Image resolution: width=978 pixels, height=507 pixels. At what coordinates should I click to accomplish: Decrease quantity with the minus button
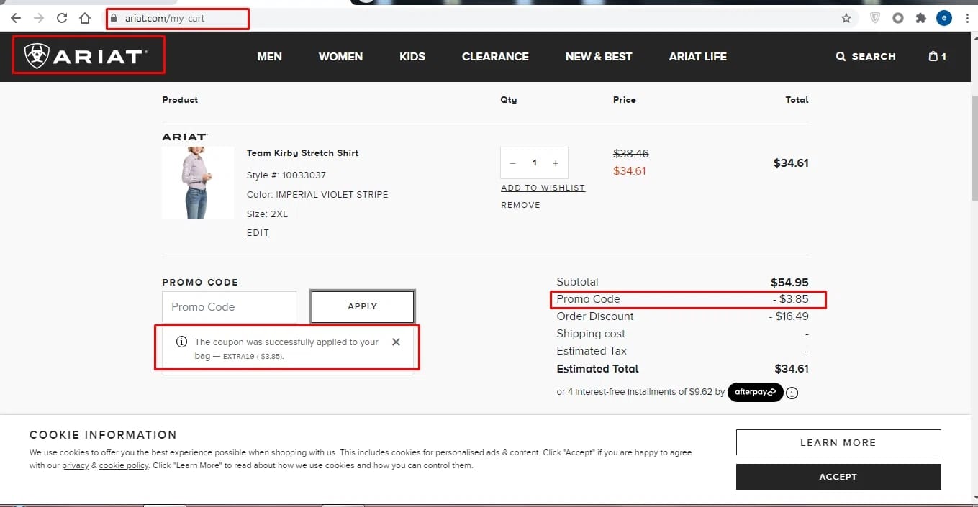(x=512, y=163)
